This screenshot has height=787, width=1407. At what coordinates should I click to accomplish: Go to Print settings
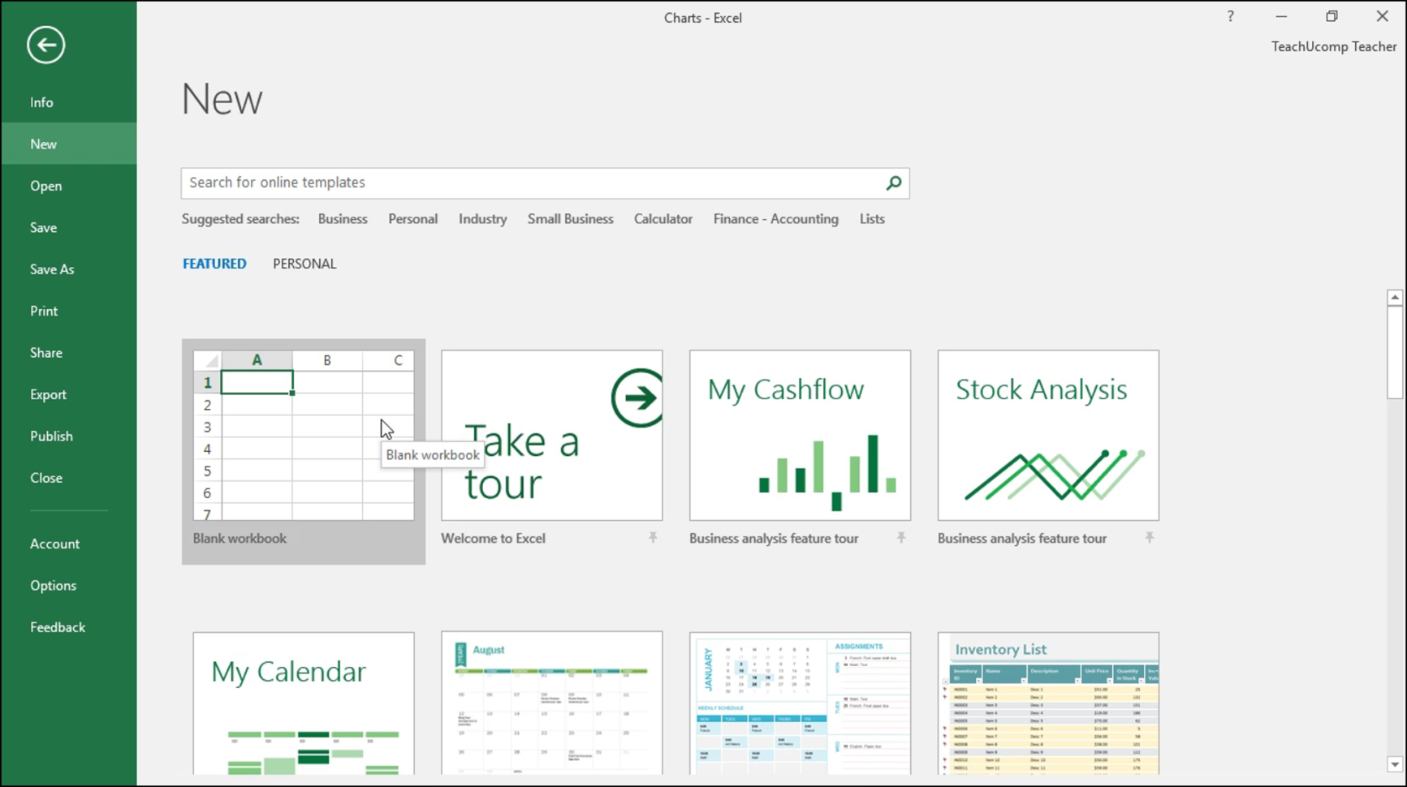(x=44, y=311)
